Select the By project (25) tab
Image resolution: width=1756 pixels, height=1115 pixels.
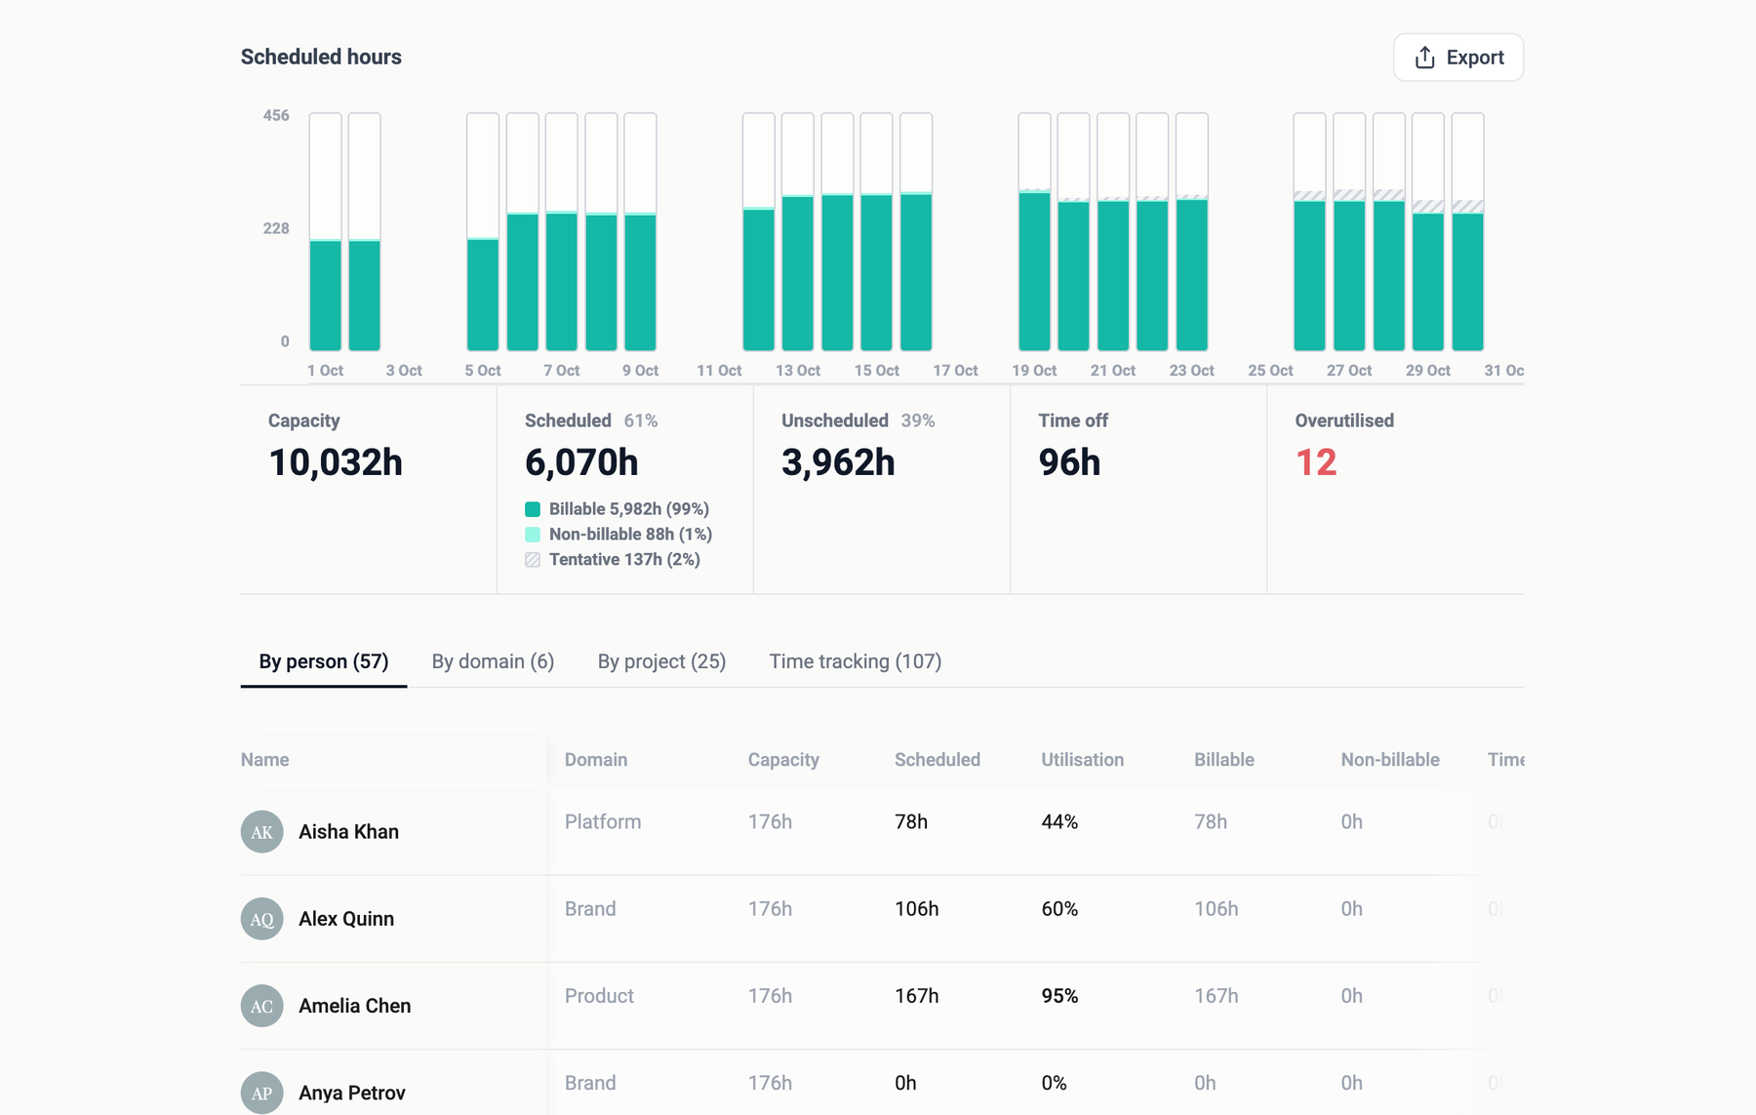pyautogui.click(x=661, y=661)
